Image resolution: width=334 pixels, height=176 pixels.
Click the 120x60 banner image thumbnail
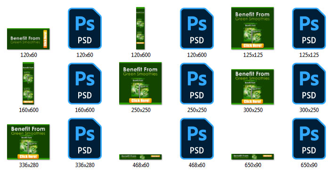28,39
